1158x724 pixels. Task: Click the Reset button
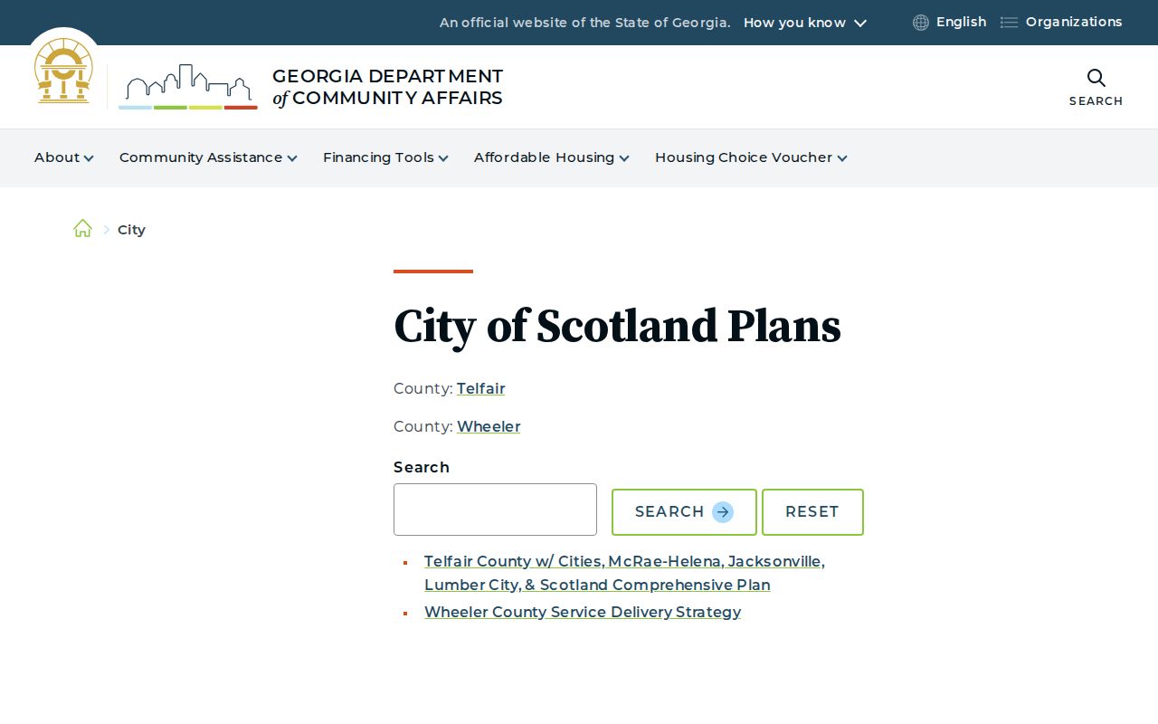812,512
